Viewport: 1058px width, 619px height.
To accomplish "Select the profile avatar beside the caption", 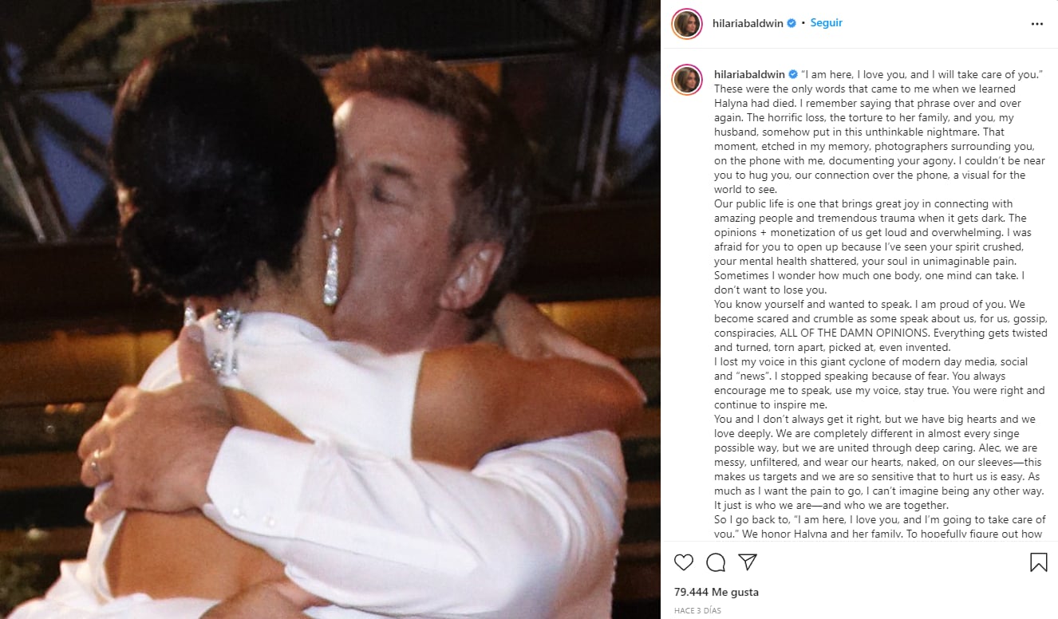I will point(687,80).
